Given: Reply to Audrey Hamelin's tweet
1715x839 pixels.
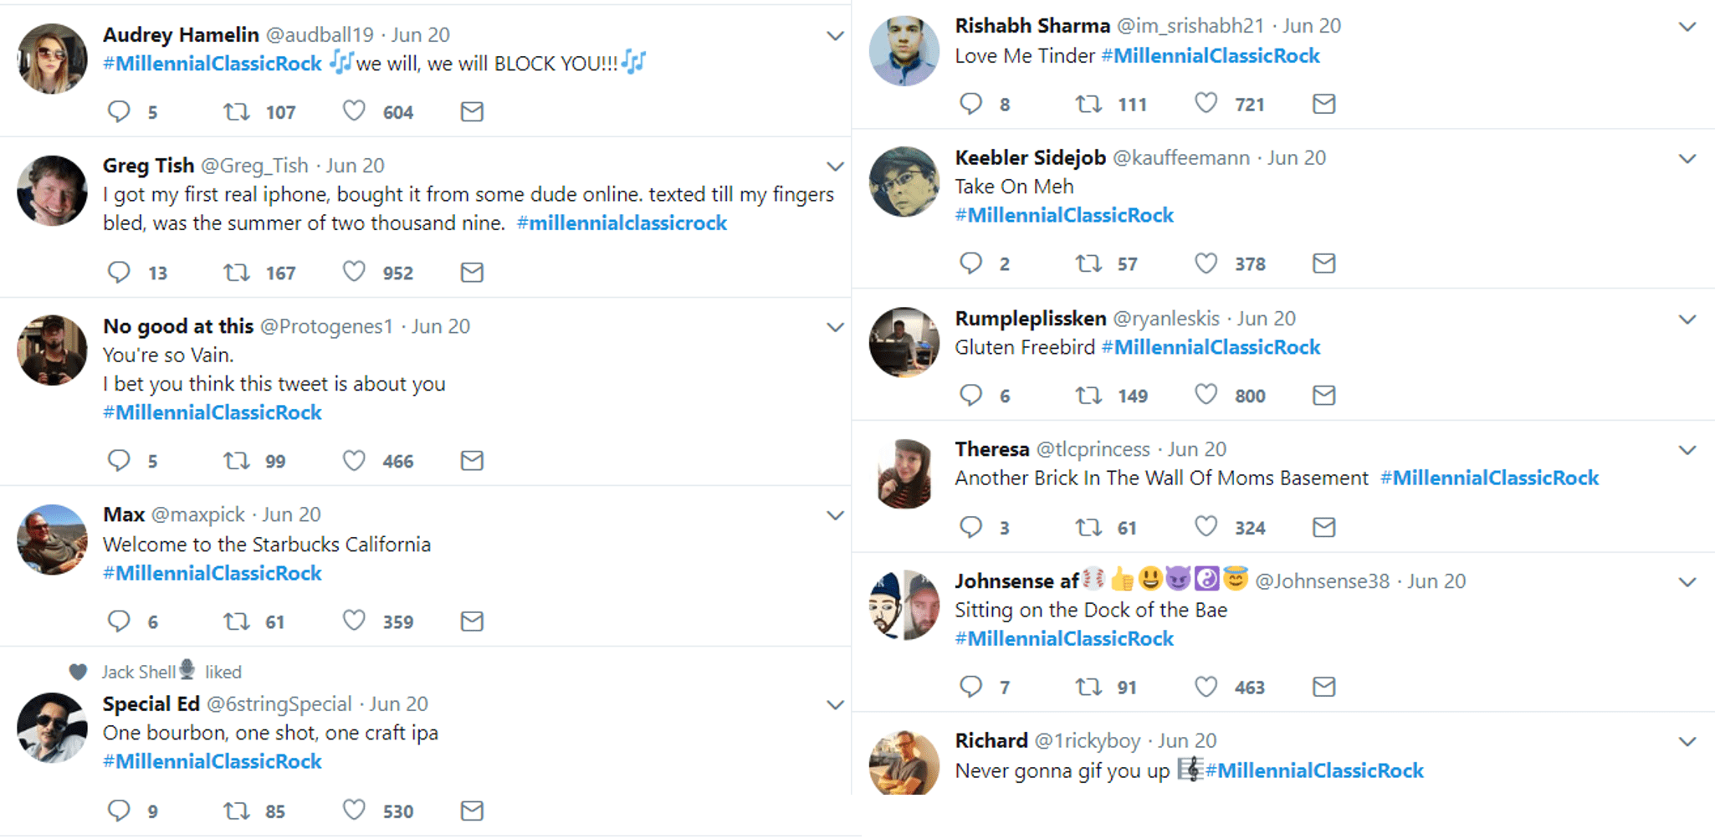Looking at the screenshot, I should pos(119,111).
